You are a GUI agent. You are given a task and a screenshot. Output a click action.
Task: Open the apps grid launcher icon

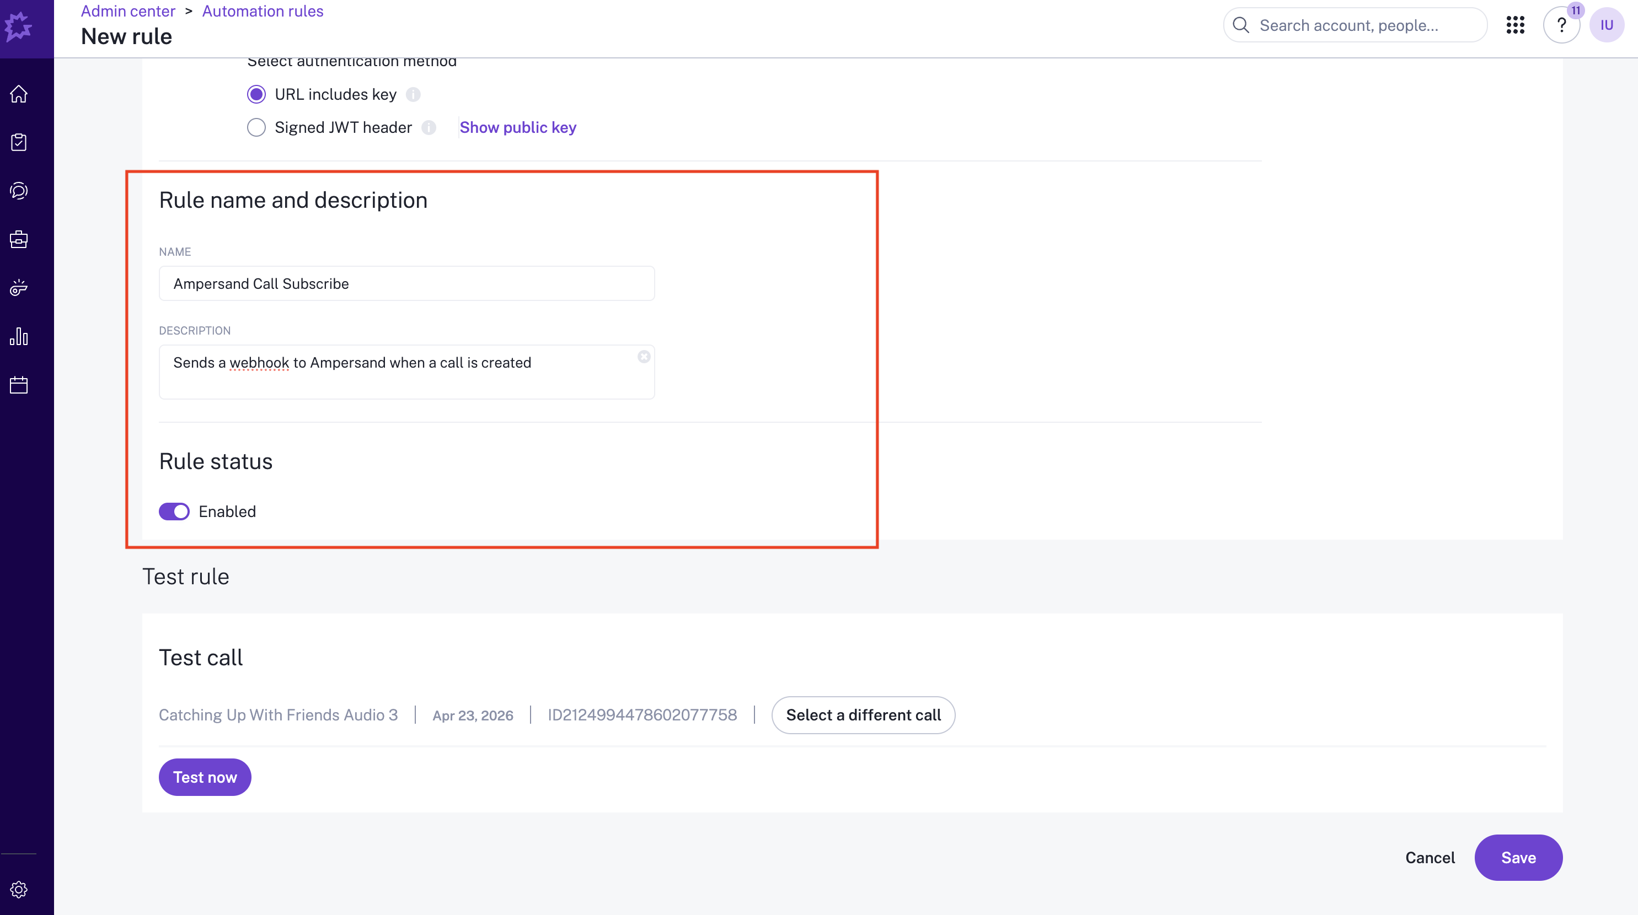(x=1515, y=25)
